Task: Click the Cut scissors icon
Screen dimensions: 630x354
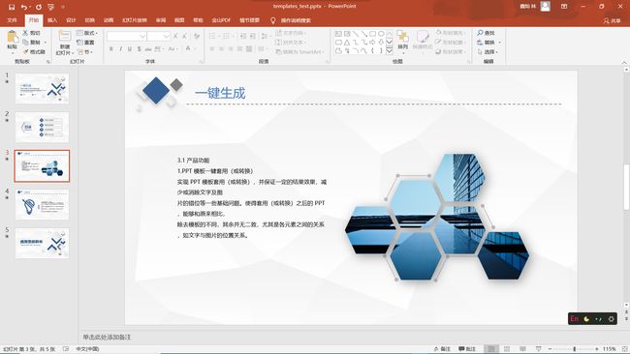Action: pos(25,33)
